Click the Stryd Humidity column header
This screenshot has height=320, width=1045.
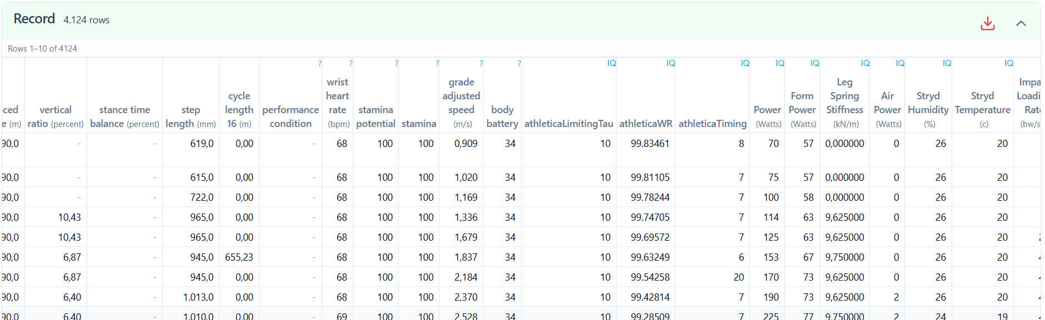(928, 109)
